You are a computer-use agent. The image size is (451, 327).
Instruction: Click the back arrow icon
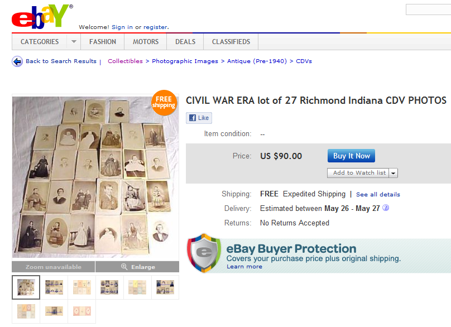[17, 61]
